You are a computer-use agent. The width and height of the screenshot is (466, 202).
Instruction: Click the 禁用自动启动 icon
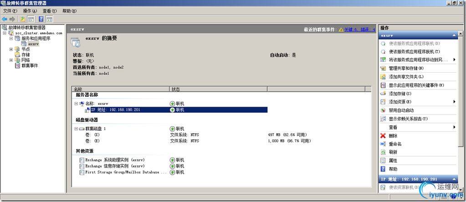[x=383, y=110]
